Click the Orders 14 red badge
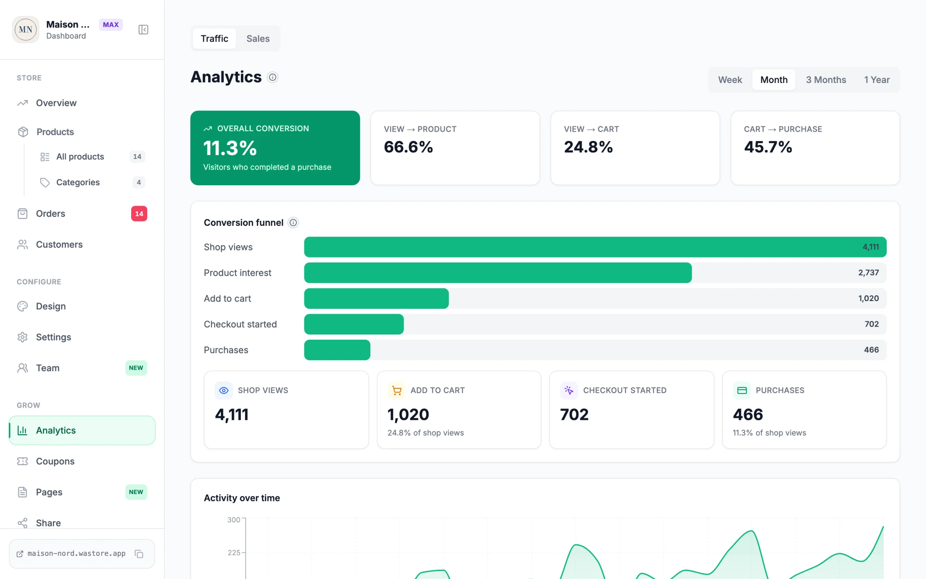The image size is (926, 579). click(139, 213)
